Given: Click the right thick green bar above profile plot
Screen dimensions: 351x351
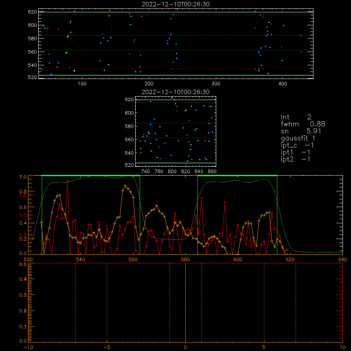Looking at the screenshot, I should (x=237, y=175).
